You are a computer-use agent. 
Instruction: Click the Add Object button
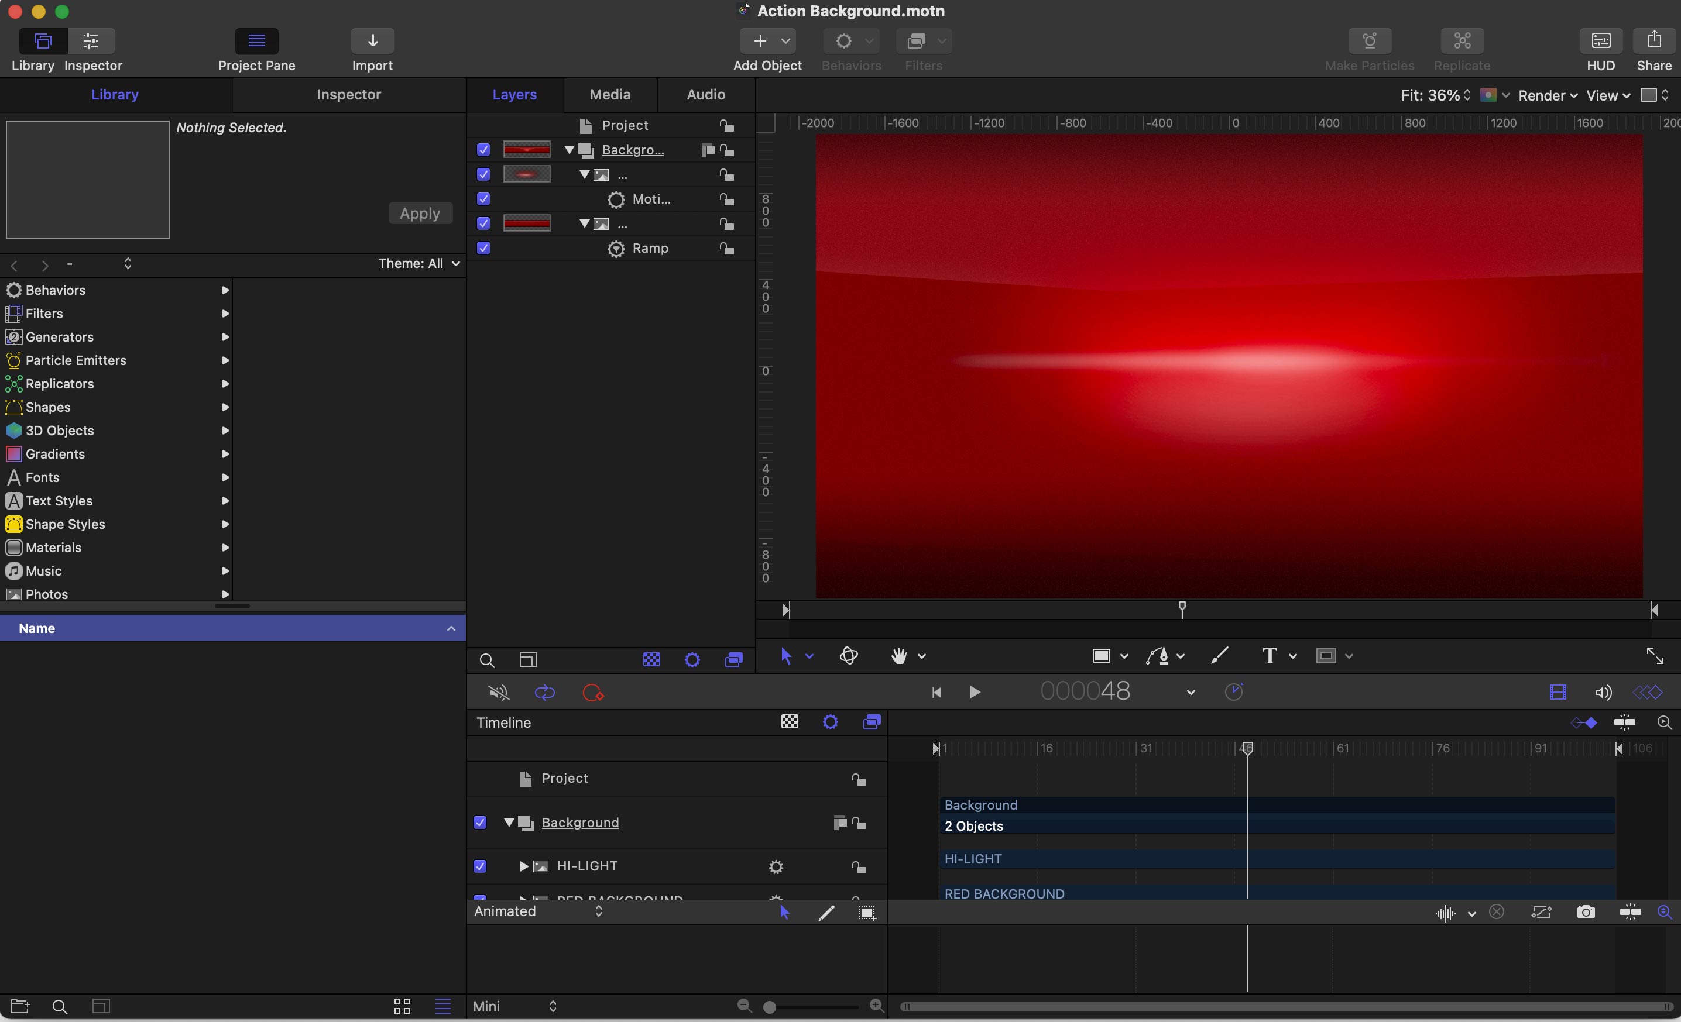click(767, 41)
